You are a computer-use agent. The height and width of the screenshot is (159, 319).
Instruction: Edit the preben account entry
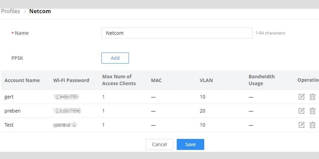click(x=301, y=111)
